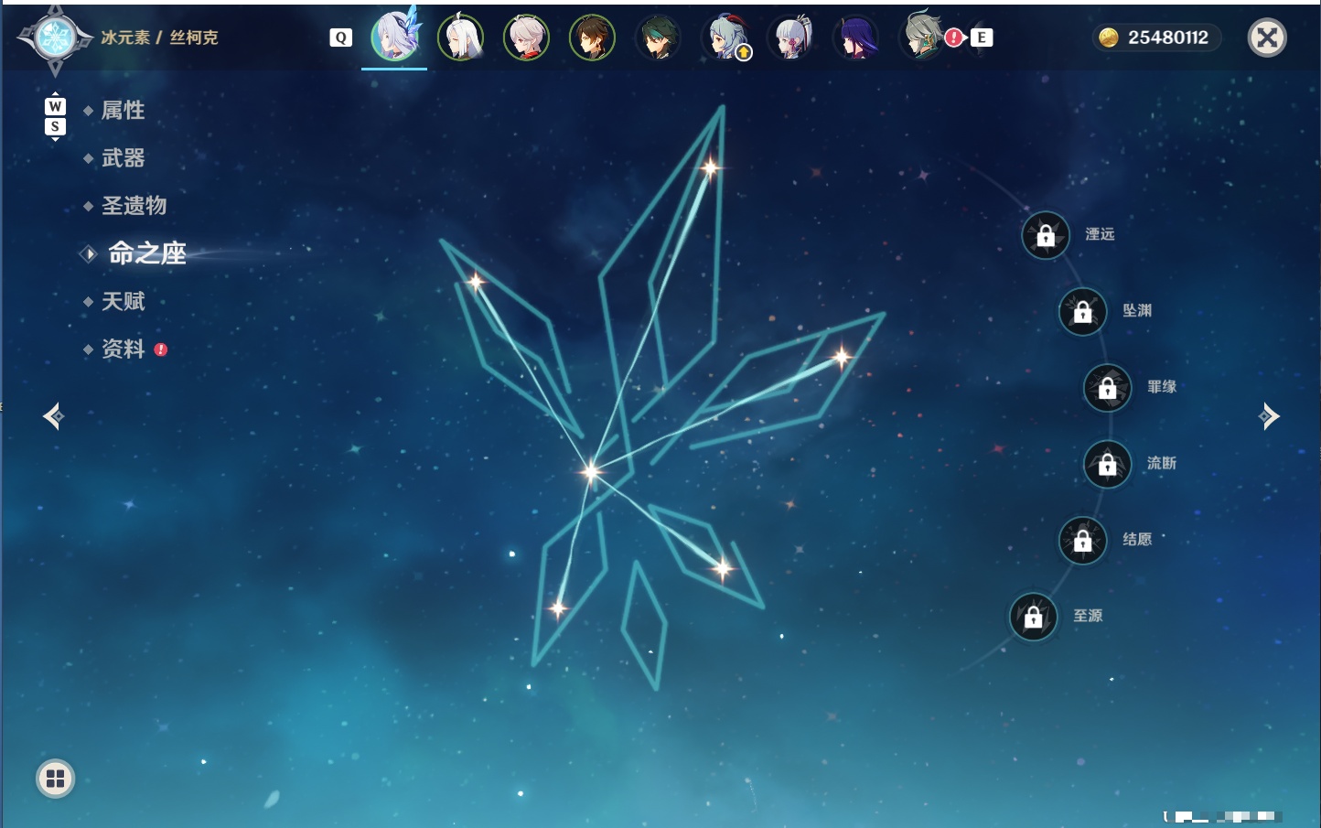Select the 流断 constellation lock icon

(x=1107, y=465)
